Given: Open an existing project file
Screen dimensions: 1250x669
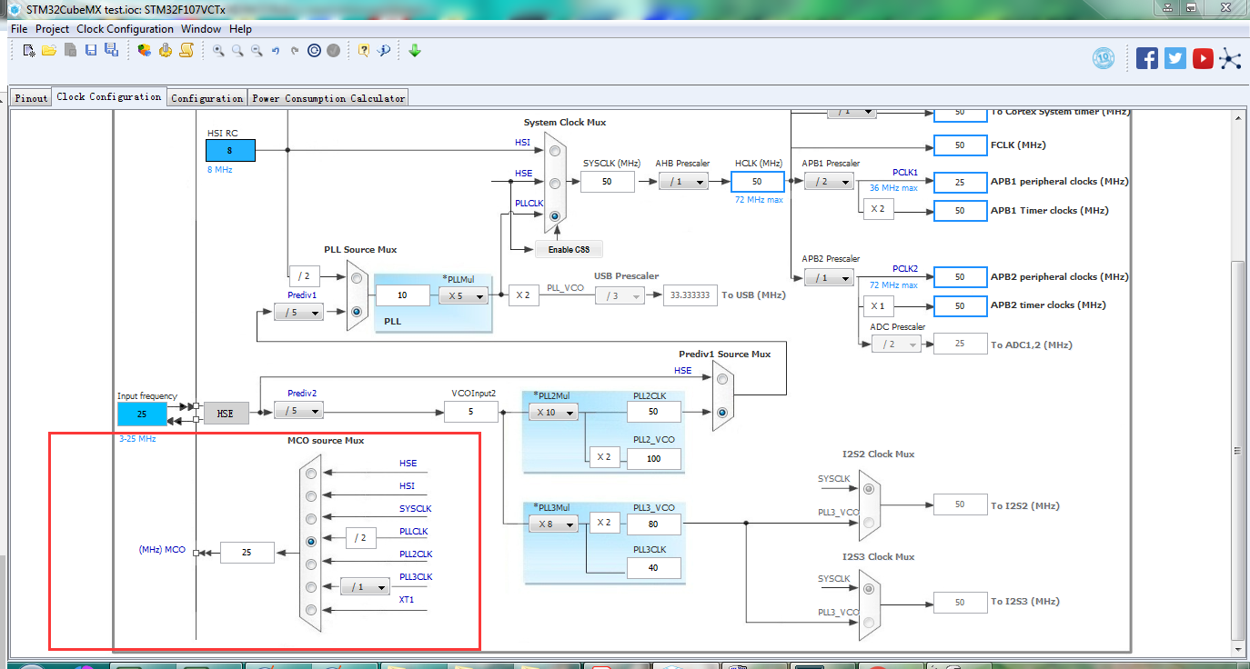Looking at the screenshot, I should pos(48,50).
